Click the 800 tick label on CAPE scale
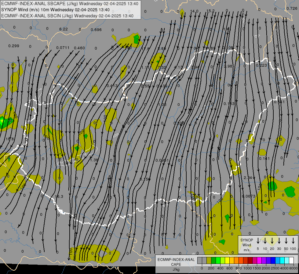The image size is (299, 274). click(239, 268)
